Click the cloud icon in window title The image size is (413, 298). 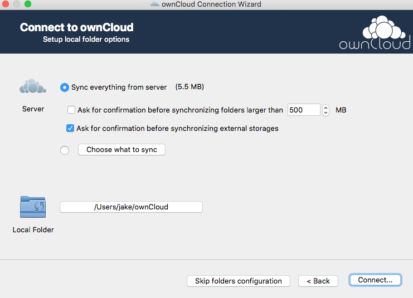pos(155,4)
